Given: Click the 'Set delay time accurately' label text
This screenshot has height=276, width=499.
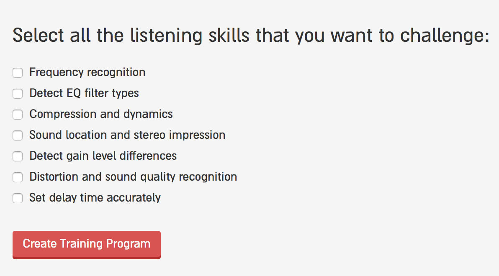Looking at the screenshot, I should [x=95, y=198].
